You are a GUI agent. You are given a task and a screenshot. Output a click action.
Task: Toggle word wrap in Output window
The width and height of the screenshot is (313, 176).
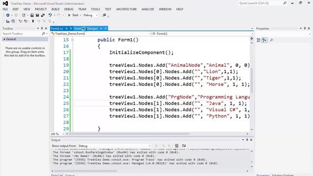pos(184,146)
